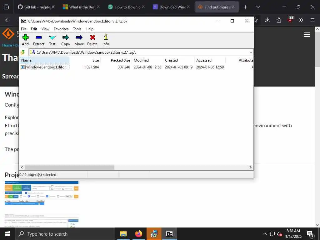Open the notification center icon
Image resolution: width=320 pixels, height=240 pixels.
point(310,234)
